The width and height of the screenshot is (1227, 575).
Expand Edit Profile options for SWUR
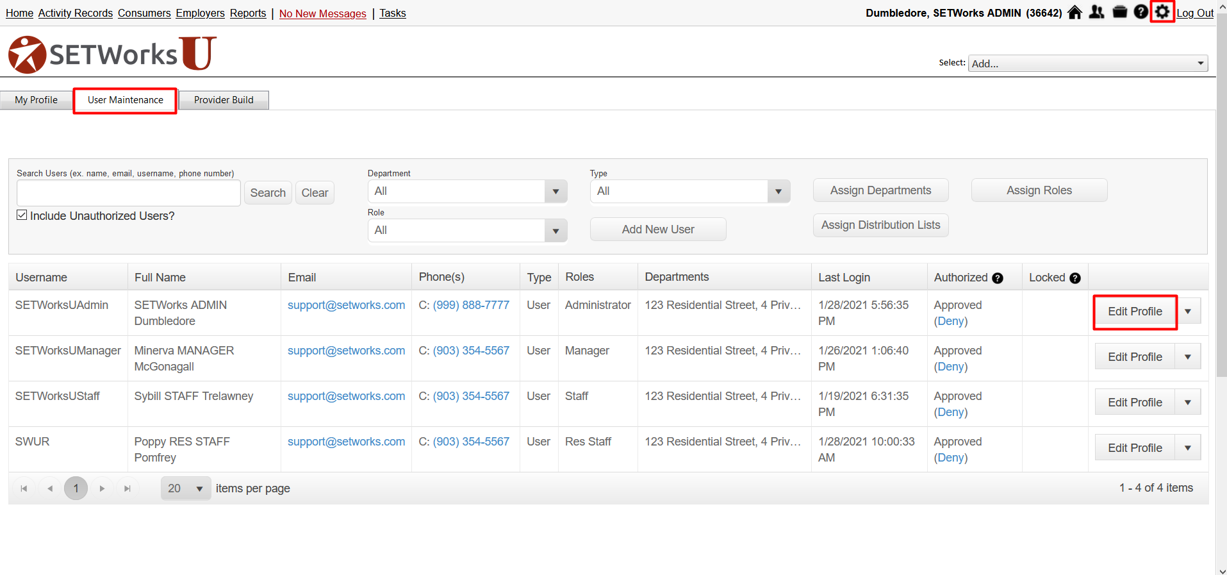click(1188, 448)
